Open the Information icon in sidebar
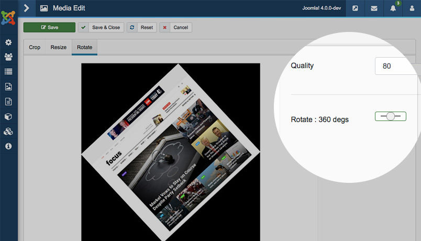This screenshot has width=421, height=241. (x=8, y=146)
